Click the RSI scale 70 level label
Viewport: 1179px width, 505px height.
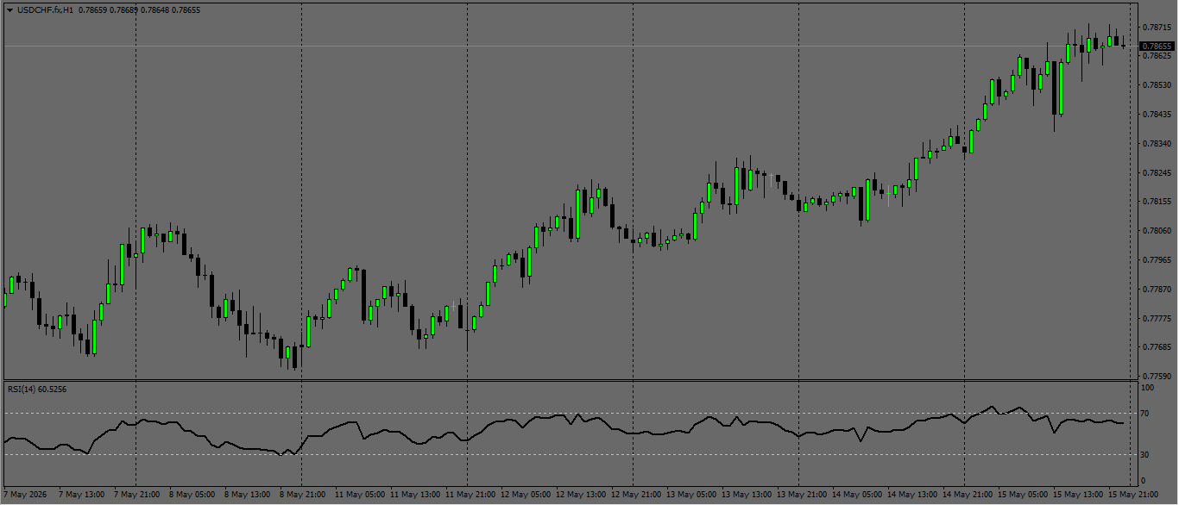coord(1144,414)
